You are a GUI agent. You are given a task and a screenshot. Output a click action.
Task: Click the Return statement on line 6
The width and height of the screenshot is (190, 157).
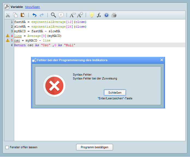pyautogui.click(x=45, y=45)
